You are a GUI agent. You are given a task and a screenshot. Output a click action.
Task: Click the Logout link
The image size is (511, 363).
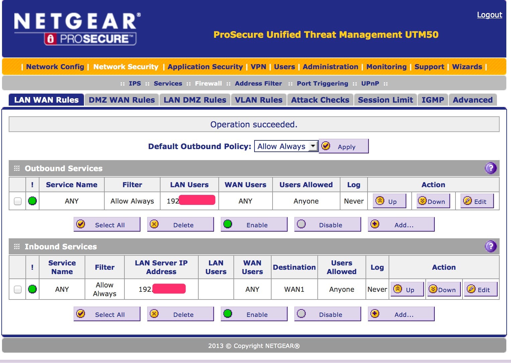pos(489,15)
